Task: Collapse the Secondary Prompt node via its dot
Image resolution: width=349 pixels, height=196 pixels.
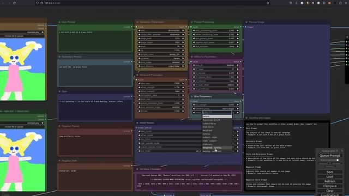Action: pos(59,57)
